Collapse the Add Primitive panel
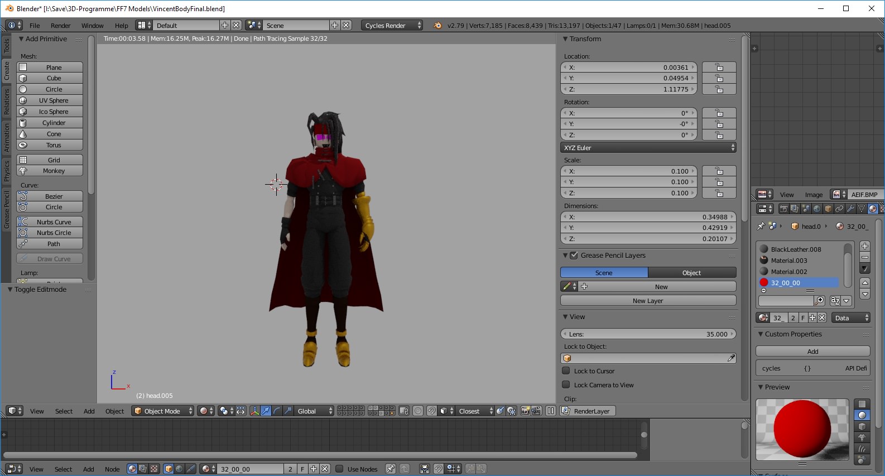 tap(21, 39)
